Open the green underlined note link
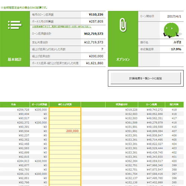Viewport: 186px width, 186px height. 62,27
